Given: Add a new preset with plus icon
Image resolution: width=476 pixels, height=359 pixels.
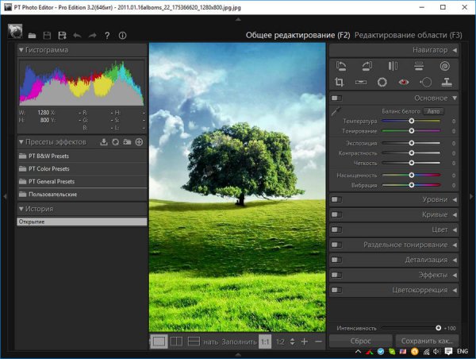Looking at the screenshot, I should pos(139,142).
